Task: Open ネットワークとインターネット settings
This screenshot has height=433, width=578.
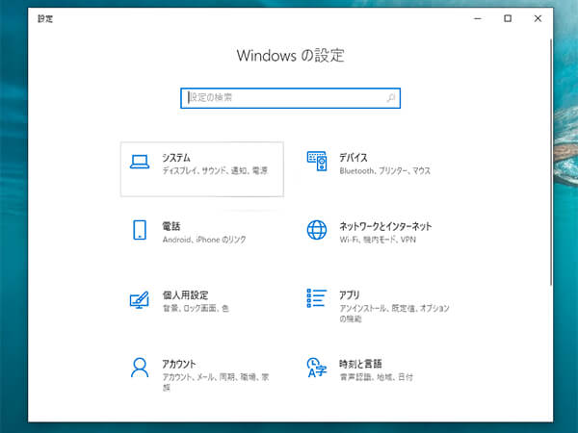Action: (x=379, y=238)
